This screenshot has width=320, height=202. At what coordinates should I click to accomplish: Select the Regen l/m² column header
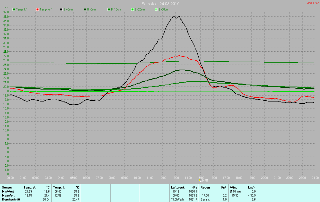(x=213, y=187)
